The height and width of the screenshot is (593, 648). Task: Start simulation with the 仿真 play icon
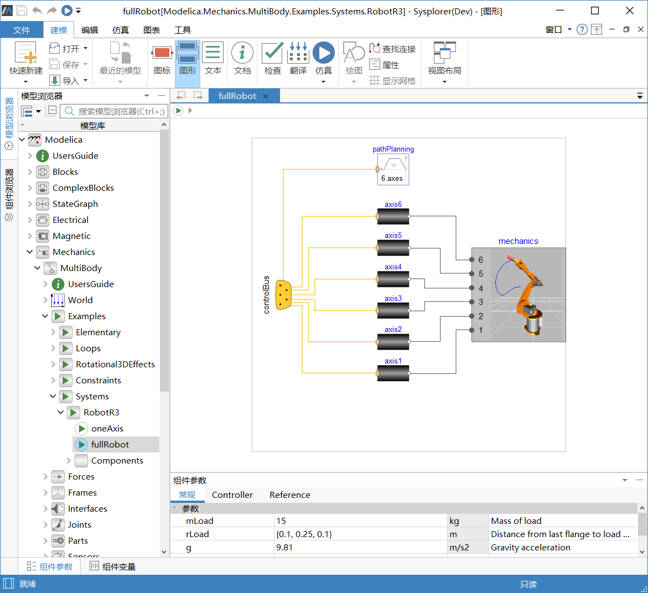click(x=324, y=54)
